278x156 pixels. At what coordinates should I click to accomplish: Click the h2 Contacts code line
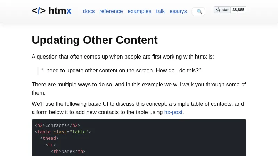(x=57, y=125)
